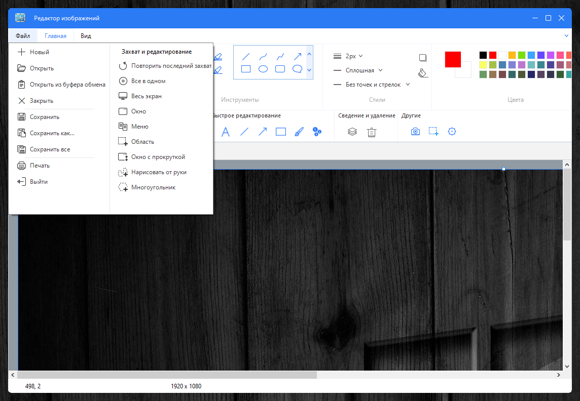Choose Новый in the file menu

coord(59,52)
